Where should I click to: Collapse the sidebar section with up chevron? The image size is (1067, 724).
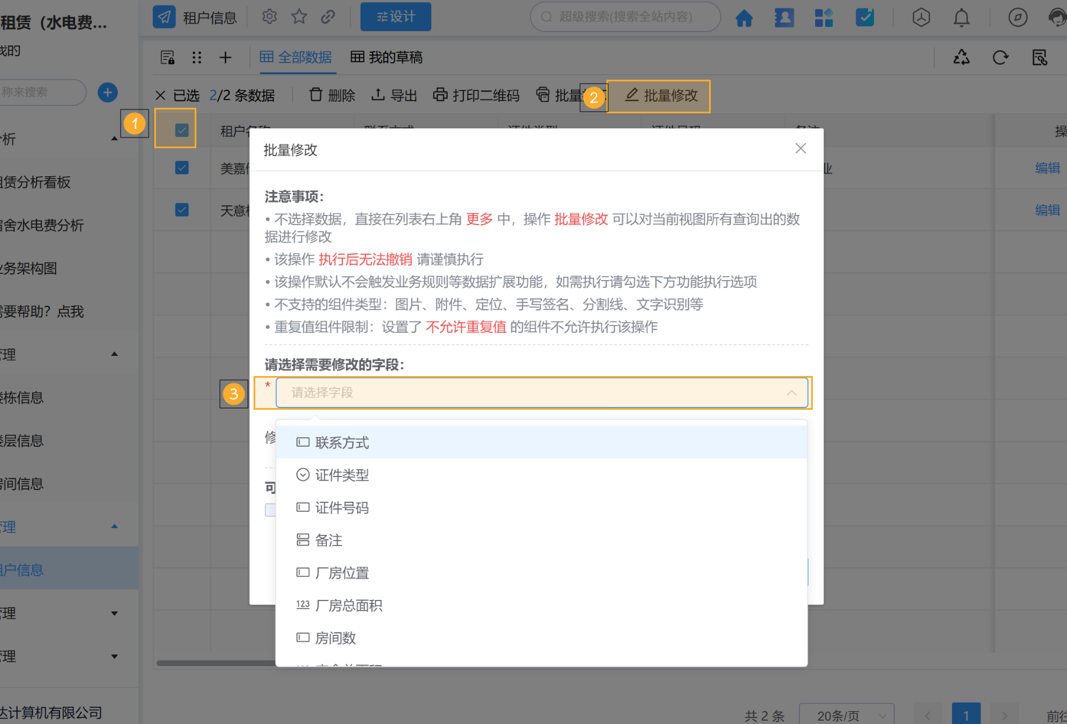(x=114, y=526)
